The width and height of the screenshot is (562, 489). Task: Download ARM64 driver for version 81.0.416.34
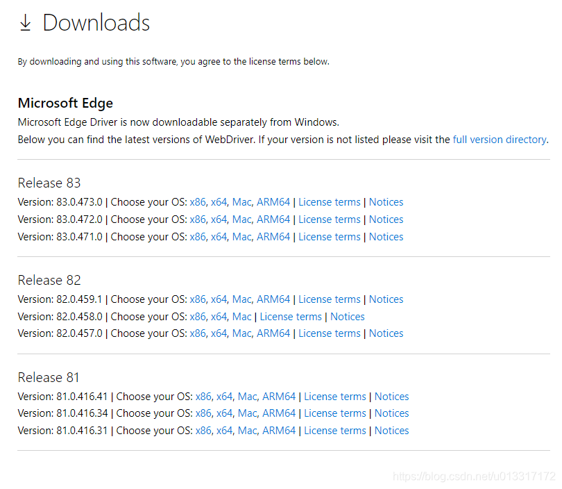point(279,413)
